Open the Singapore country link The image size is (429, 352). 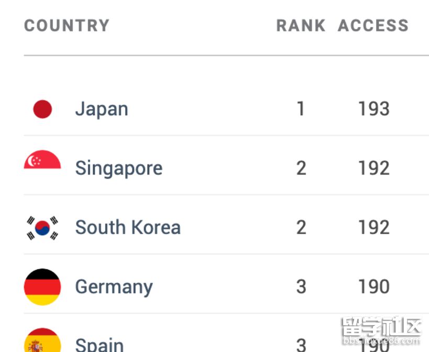(x=119, y=169)
